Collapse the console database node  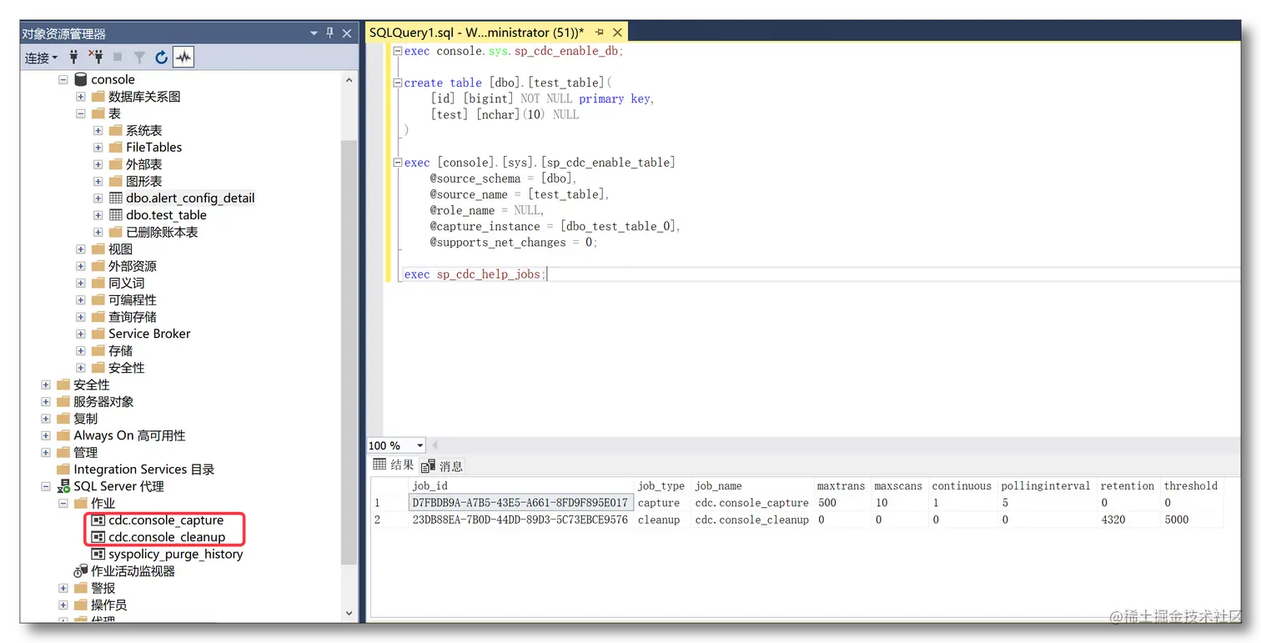pyautogui.click(x=63, y=79)
